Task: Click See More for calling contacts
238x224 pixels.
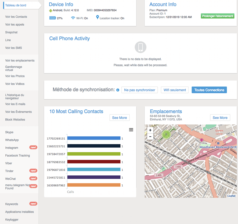Action: [119, 118]
